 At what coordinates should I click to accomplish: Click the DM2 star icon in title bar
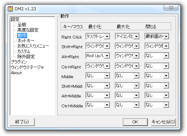[x=10, y=9]
